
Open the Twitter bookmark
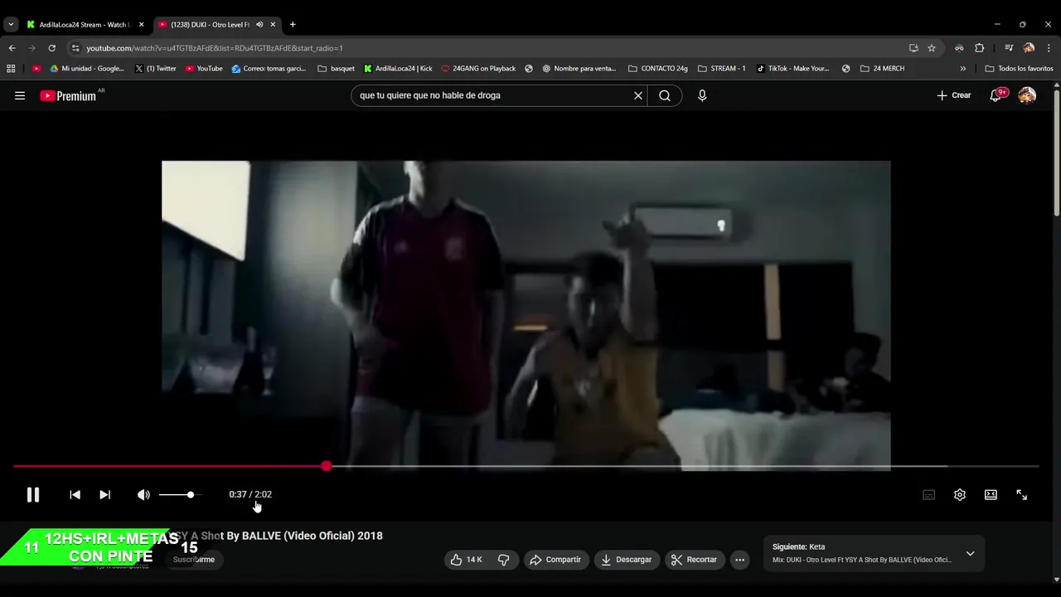[155, 69]
